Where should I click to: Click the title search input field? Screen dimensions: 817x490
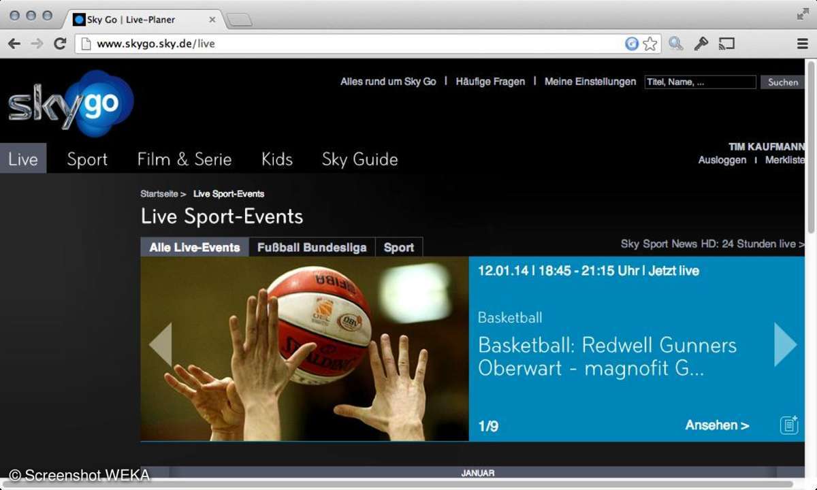700,82
